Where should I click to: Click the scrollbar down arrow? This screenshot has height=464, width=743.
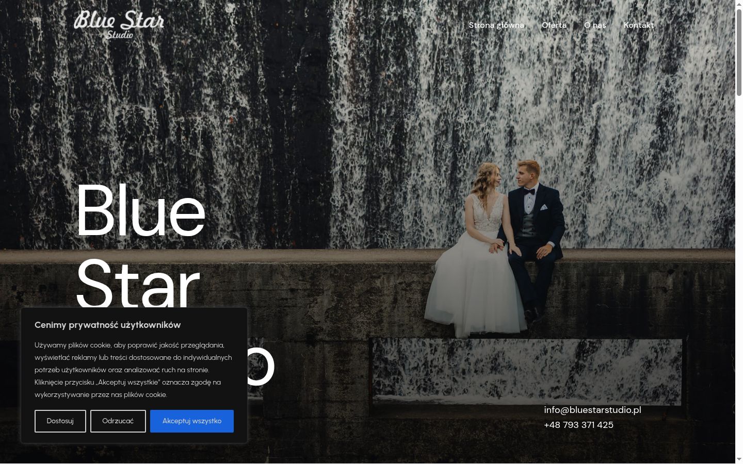pos(739,459)
